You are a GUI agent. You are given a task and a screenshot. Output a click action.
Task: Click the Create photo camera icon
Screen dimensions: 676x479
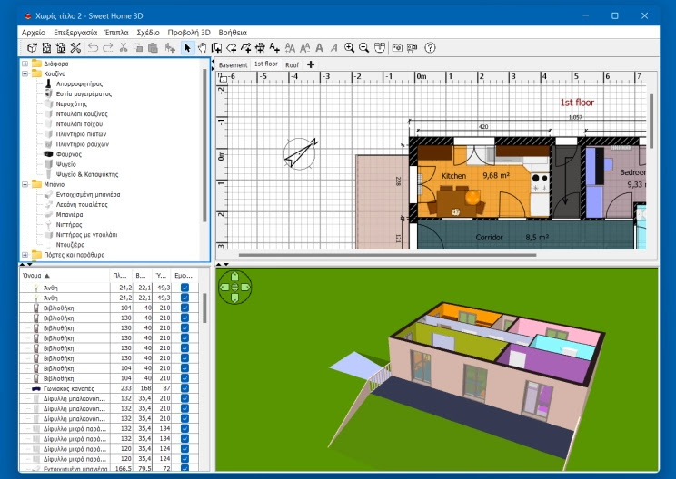coord(397,48)
